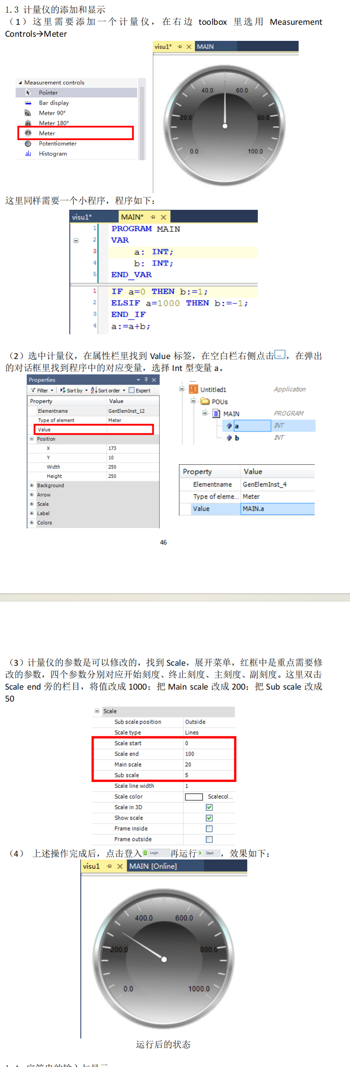Viewport: 350px width, 1067px height.
Task: Collapse the VAR block fold marker
Action: (x=76, y=240)
